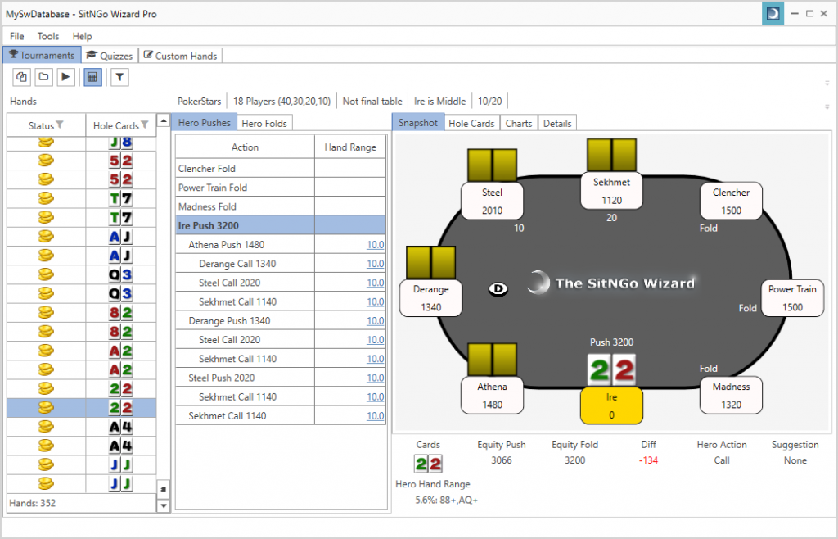Click the 10.0 link beside Athena Push 1480

[373, 244]
